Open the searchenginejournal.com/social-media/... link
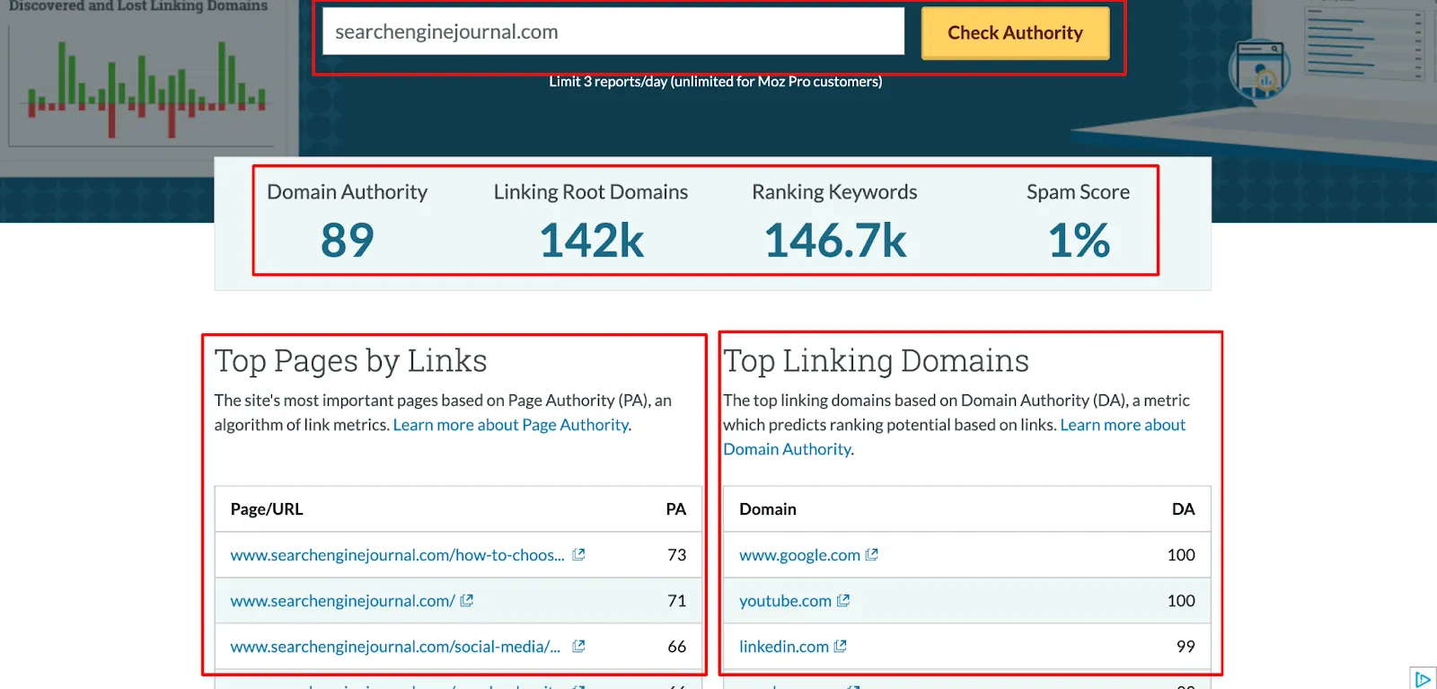The width and height of the screenshot is (1437, 689). coord(395,647)
